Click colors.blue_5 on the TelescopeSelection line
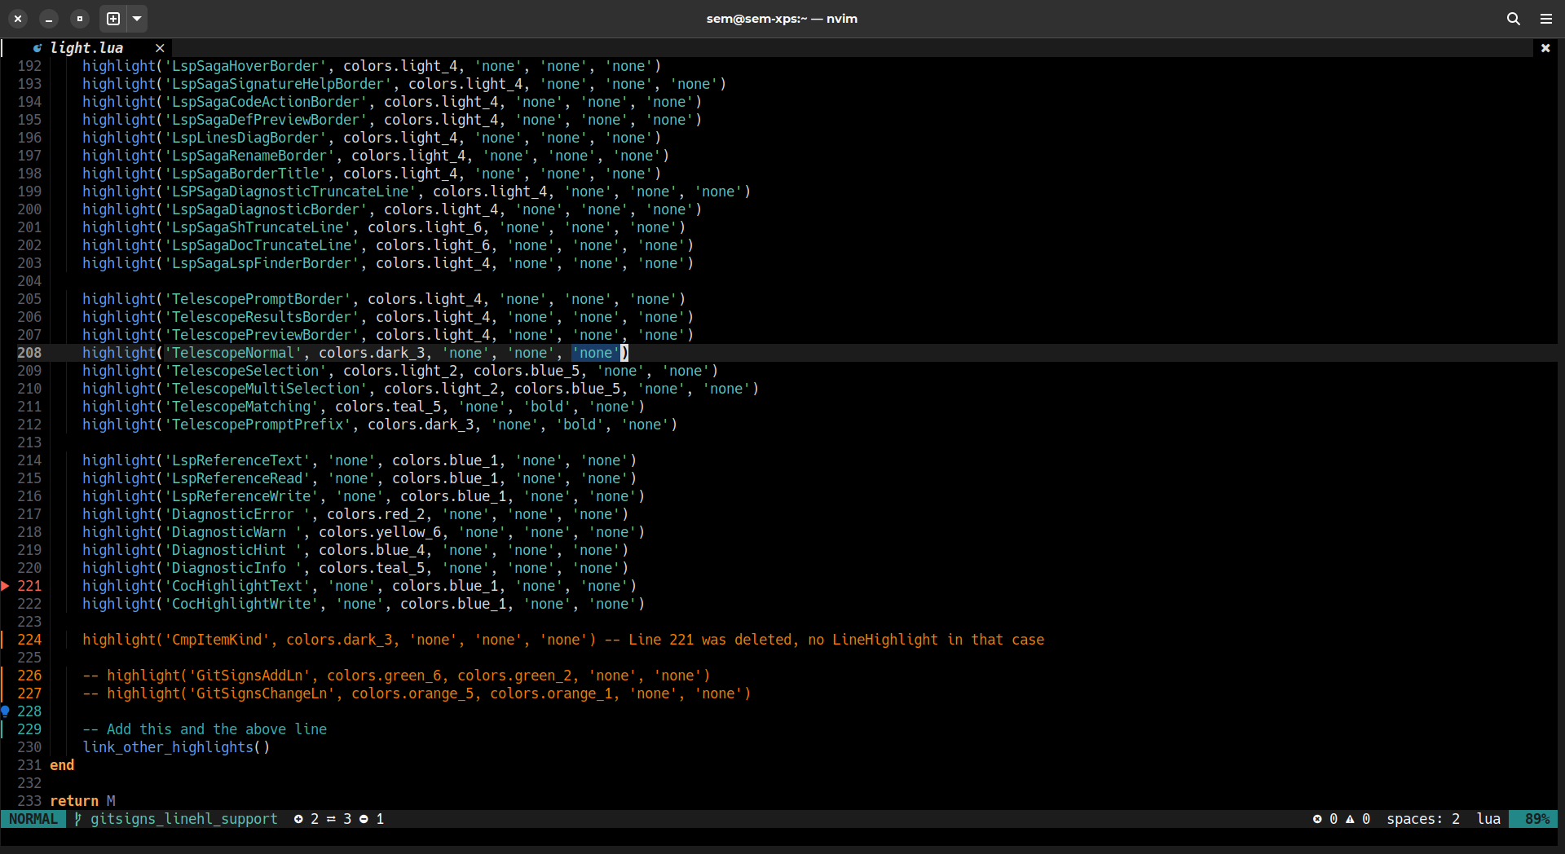The height and width of the screenshot is (854, 1565). [527, 371]
